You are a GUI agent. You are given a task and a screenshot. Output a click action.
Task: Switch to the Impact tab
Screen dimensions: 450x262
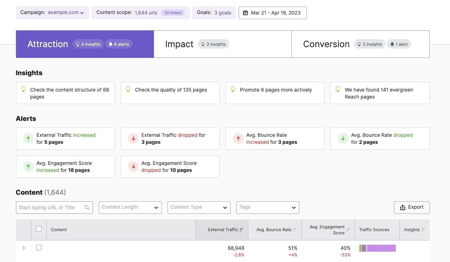pos(179,44)
